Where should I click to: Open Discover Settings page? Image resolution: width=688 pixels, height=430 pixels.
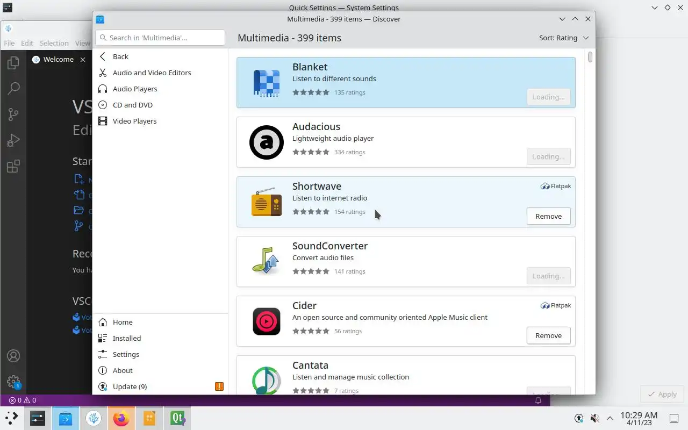tap(160, 354)
